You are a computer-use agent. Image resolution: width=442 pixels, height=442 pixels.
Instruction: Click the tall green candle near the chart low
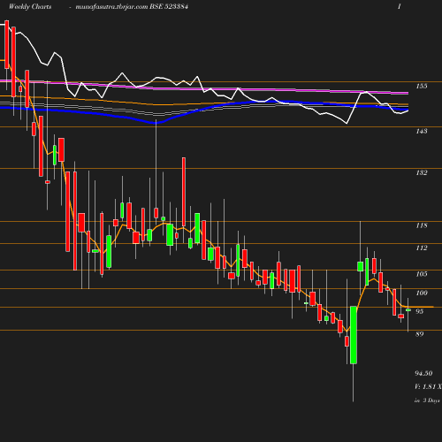coord(354,335)
